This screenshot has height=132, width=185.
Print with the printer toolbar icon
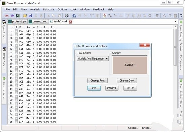[67, 15]
